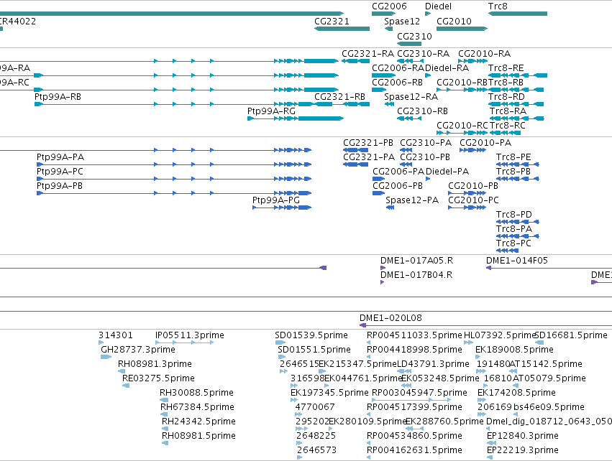The width and height of the screenshot is (612, 461).
Task: Select the Diedel-RA transcript label
Action: tap(447, 67)
